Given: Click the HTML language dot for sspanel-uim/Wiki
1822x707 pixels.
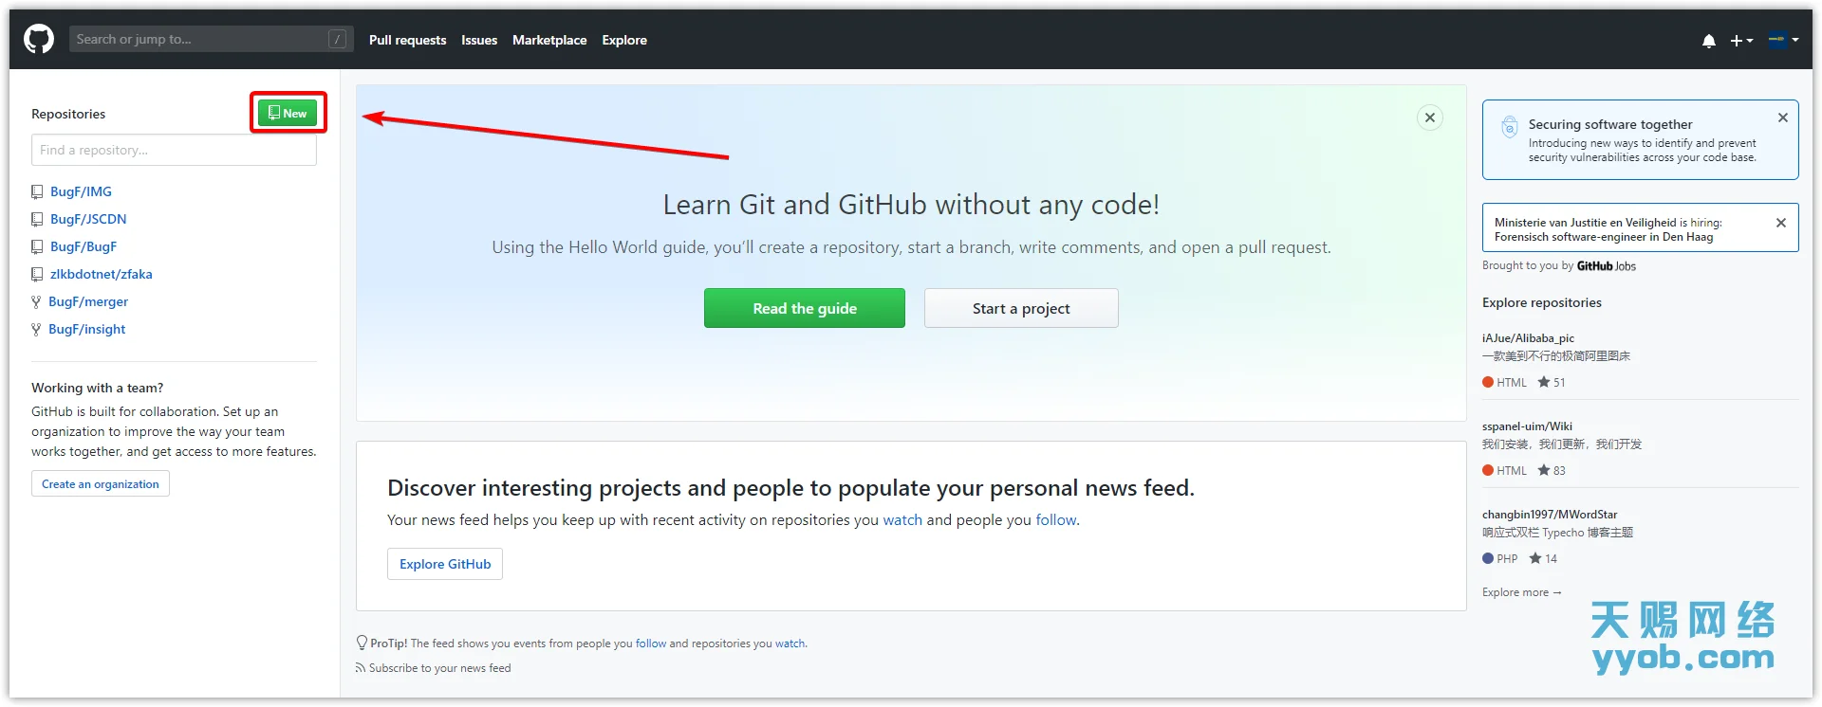Looking at the screenshot, I should (x=1488, y=470).
